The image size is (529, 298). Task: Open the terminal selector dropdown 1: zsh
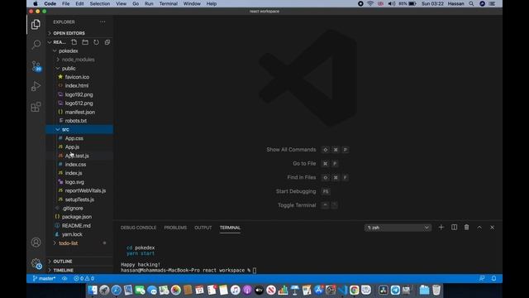(398, 228)
